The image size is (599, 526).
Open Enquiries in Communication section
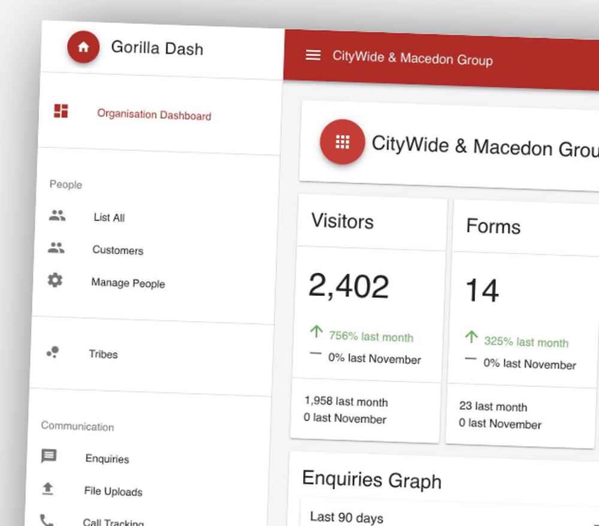(107, 458)
